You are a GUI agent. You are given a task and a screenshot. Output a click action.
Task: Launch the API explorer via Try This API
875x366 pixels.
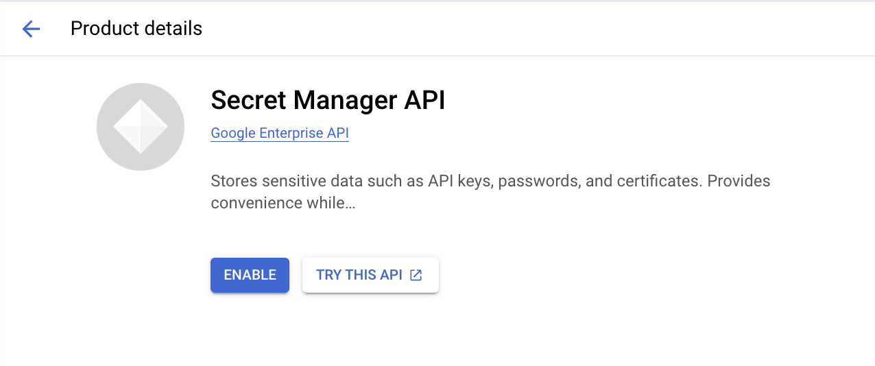[370, 275]
